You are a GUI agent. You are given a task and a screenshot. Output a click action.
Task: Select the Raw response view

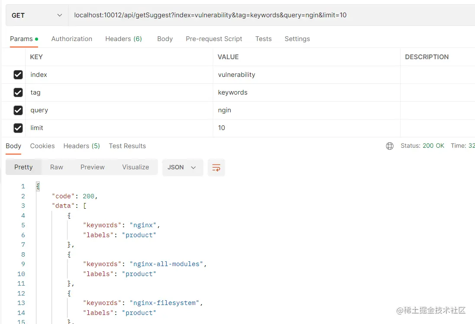point(57,167)
